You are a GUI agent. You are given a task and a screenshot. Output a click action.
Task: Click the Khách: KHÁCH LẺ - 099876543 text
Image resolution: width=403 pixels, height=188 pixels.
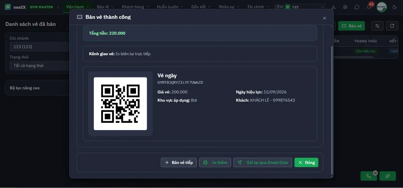pos(265,100)
